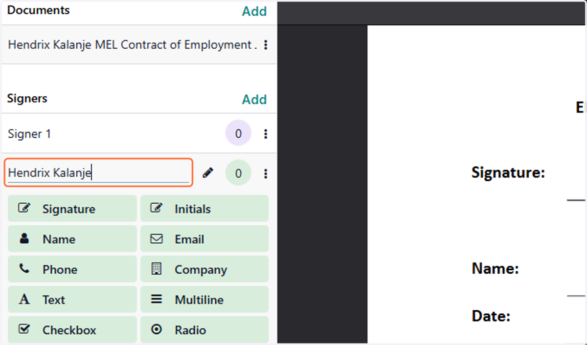Pick the Email field button
Screen dimensions: 587x345
204,239
